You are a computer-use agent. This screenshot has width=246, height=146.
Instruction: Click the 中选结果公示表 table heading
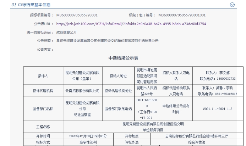click(123, 57)
